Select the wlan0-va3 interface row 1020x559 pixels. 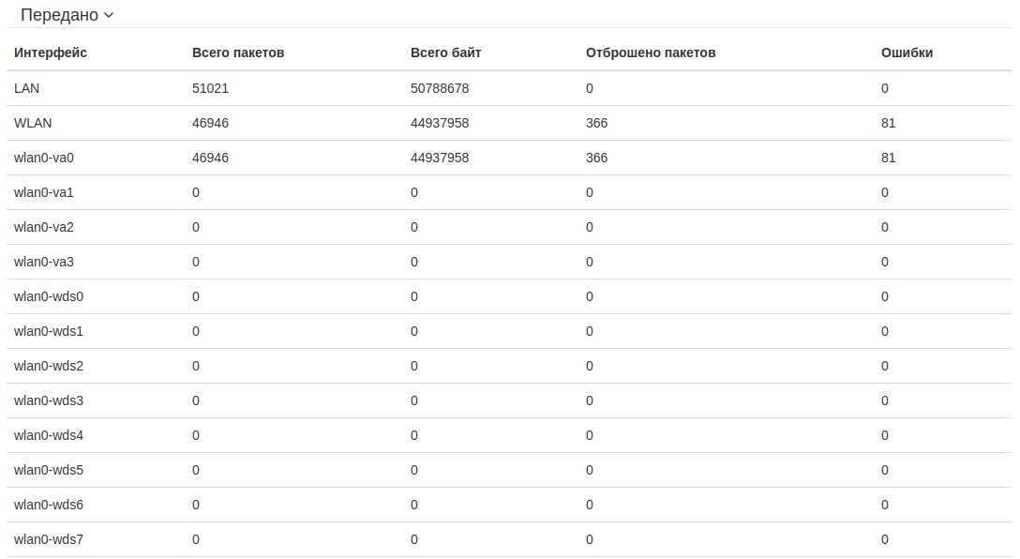pos(44,262)
